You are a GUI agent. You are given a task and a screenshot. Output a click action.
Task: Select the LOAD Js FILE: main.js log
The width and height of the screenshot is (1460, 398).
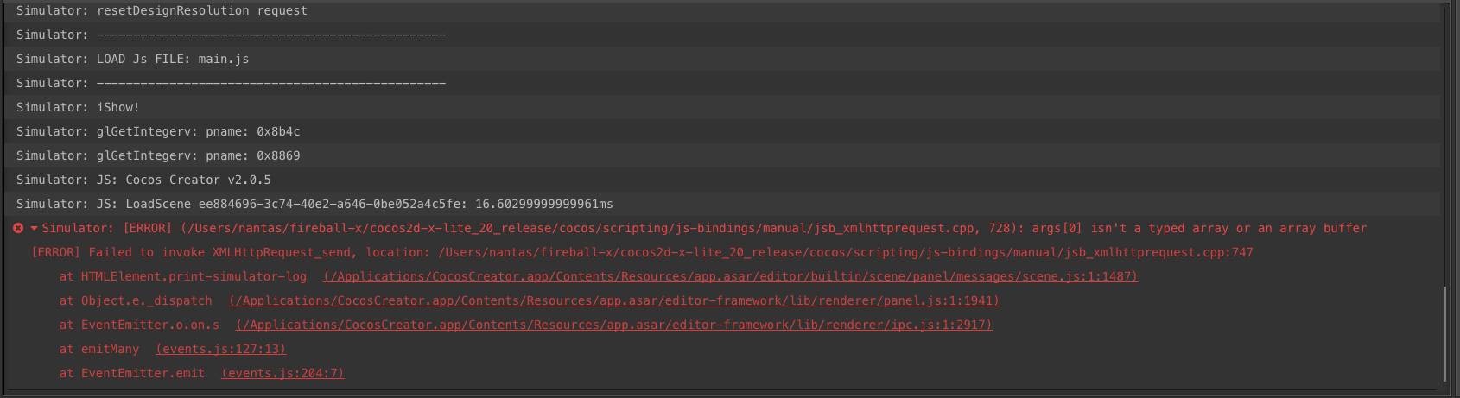click(x=132, y=59)
